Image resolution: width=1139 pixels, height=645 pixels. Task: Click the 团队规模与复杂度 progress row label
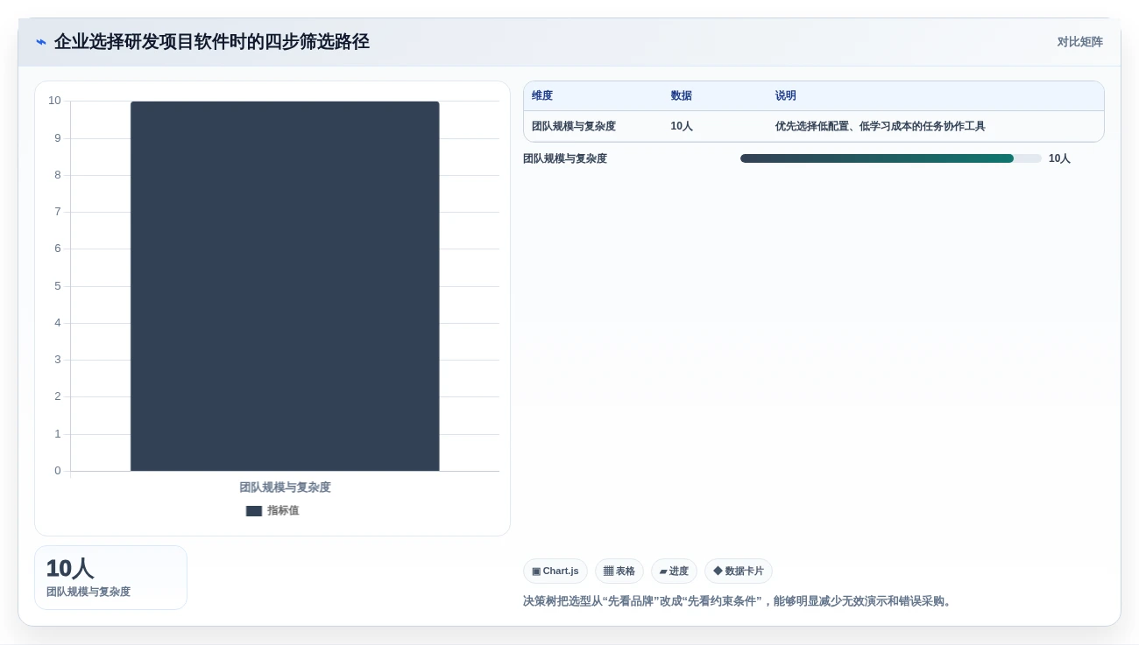[x=565, y=158]
